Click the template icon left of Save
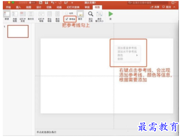The height and width of the screenshot is (138, 181). 40,2
